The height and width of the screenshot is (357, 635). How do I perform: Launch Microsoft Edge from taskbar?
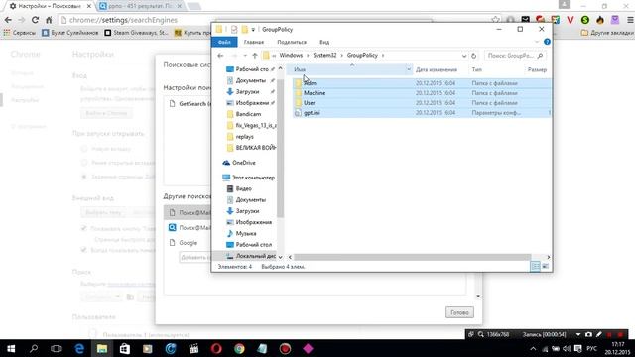coord(79,348)
